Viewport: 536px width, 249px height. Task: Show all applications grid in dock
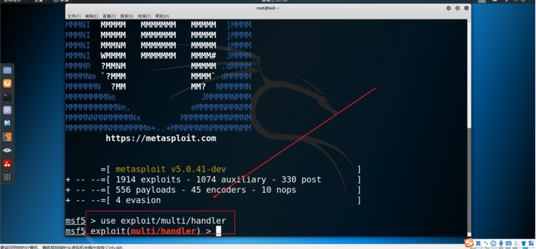point(7,177)
